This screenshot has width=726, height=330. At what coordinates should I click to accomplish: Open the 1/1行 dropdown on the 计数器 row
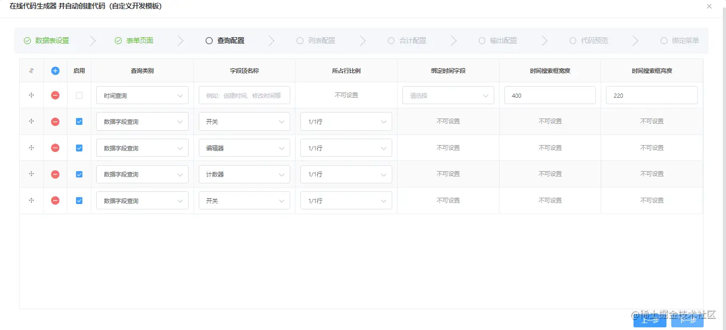pos(346,174)
